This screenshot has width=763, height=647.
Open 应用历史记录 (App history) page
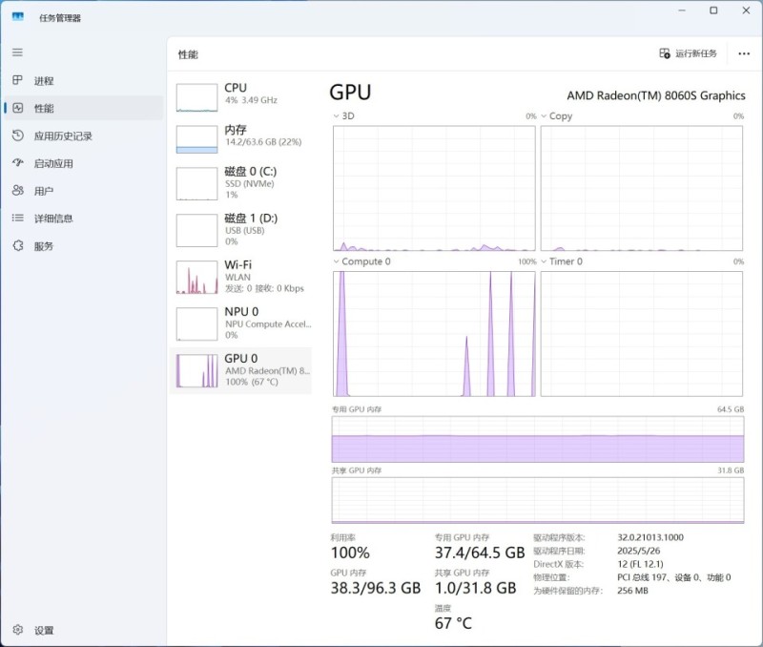(x=63, y=136)
